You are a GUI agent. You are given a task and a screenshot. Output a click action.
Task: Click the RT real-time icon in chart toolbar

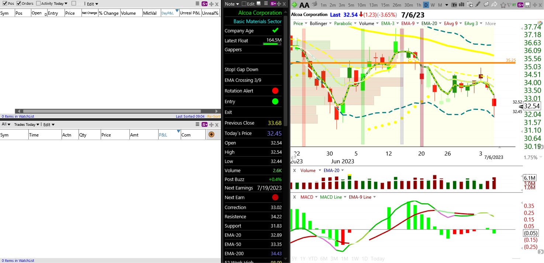(x=514, y=5)
